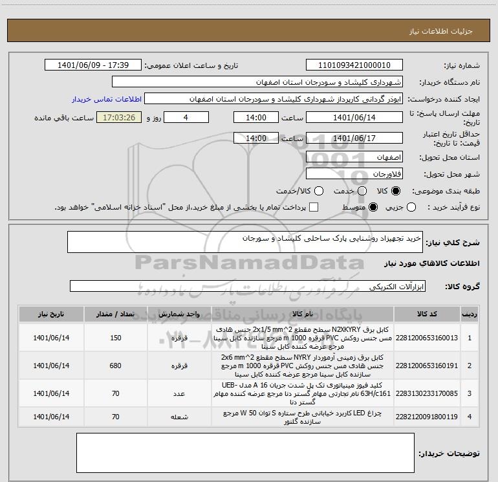Click quantity 680 in row 2
This screenshot has width=498, height=482.
pyautogui.click(x=116, y=366)
